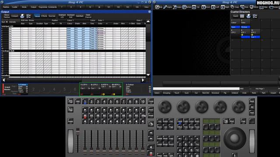The image size is (280, 157).
Task: Choose master 10 select button
Action: pyautogui.click(x=143, y=102)
